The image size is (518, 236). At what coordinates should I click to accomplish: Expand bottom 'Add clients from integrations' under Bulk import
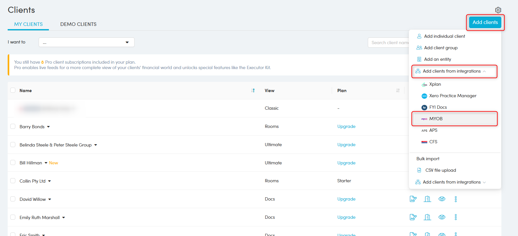click(x=451, y=182)
